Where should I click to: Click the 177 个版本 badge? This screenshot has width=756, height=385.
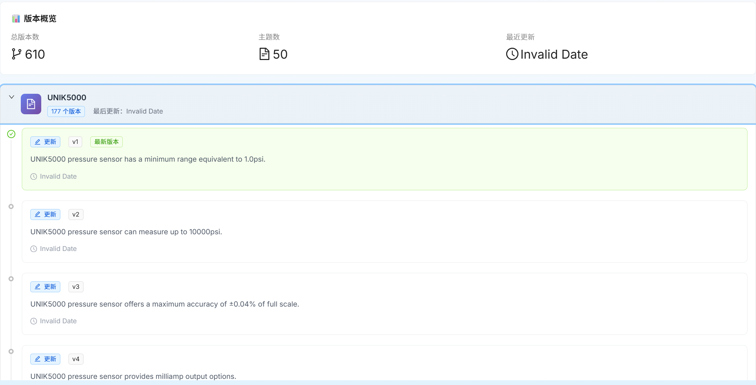[66, 112]
